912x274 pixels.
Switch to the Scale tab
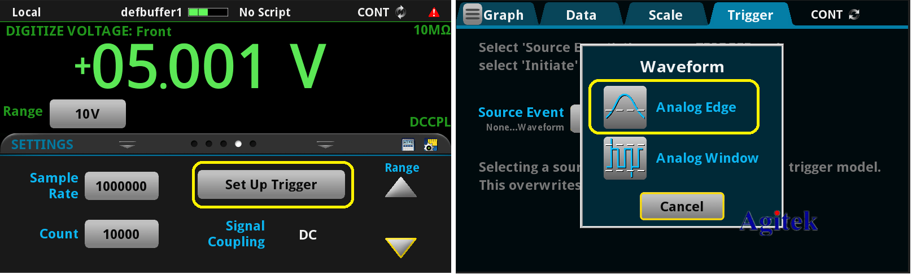[x=665, y=15]
